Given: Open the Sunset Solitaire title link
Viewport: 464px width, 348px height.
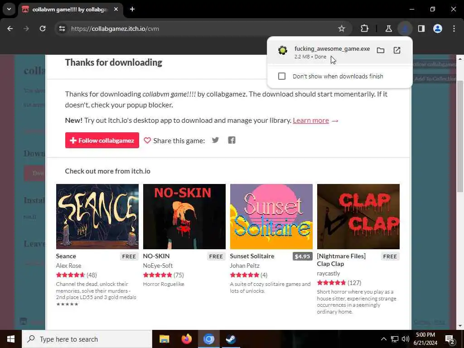Looking at the screenshot, I should pyautogui.click(x=252, y=256).
